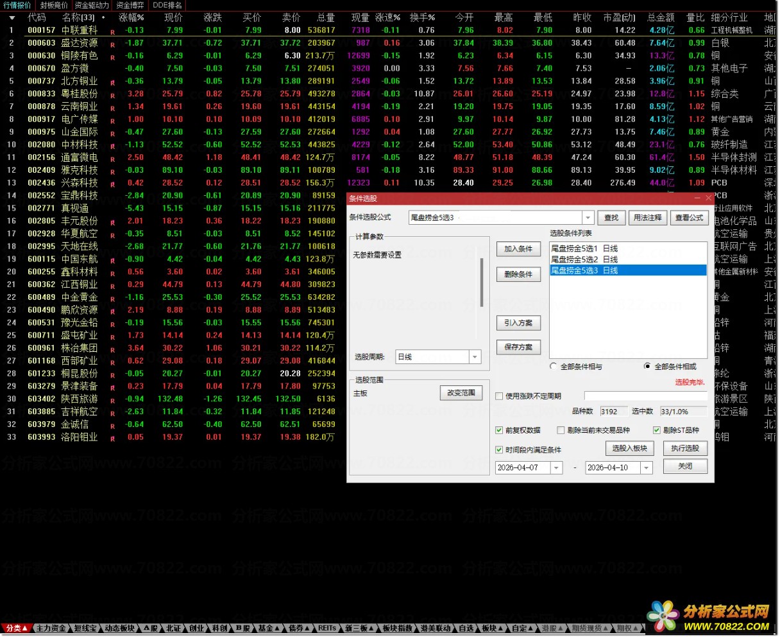Uncheck the 剔除ST品种 option
Screen dimensions: 780x637
pyautogui.click(x=657, y=430)
